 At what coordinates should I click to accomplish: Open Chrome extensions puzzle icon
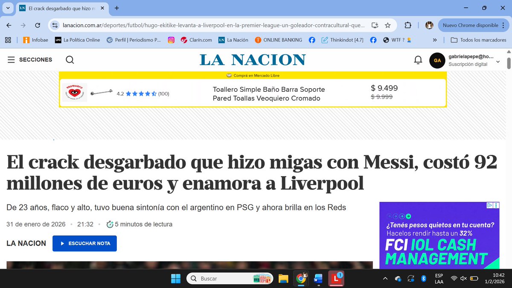pyautogui.click(x=408, y=25)
